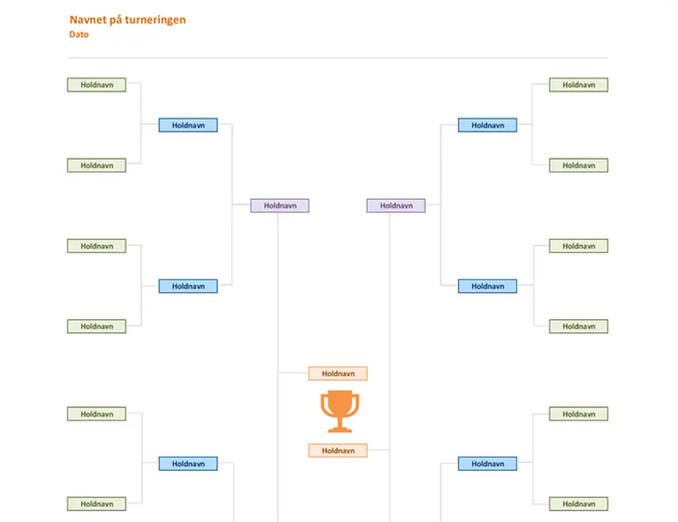Select the second green Holdnavn box on the right
This screenshot has width=678, height=522.
(x=578, y=166)
